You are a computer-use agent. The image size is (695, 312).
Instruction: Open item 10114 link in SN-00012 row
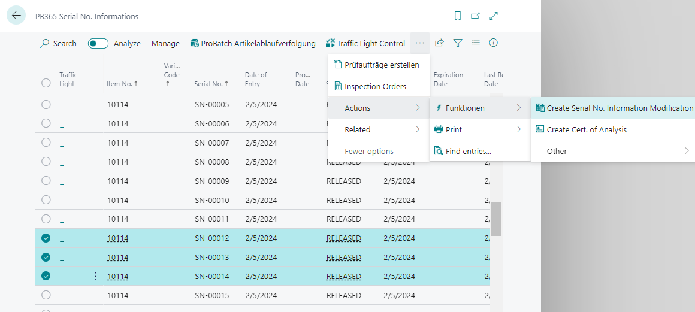click(118, 238)
